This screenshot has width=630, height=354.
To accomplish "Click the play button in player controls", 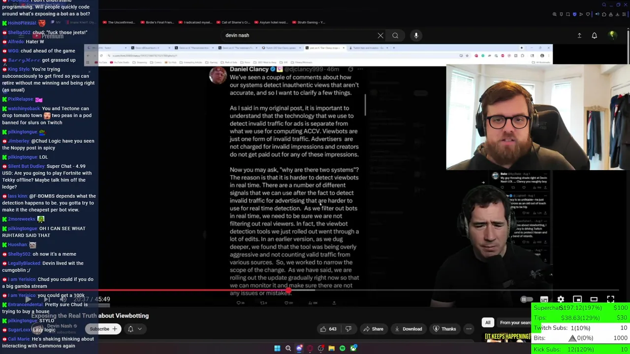I will [x=28, y=299].
